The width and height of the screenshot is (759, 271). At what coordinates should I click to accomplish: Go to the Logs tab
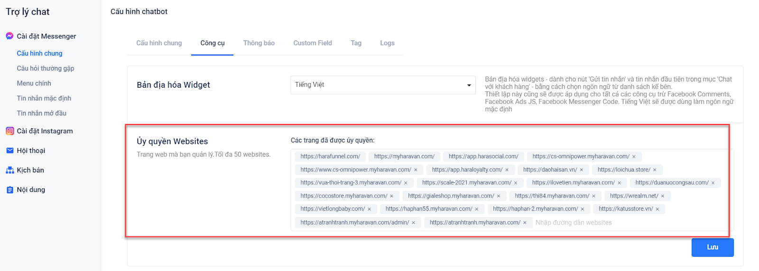tap(387, 43)
